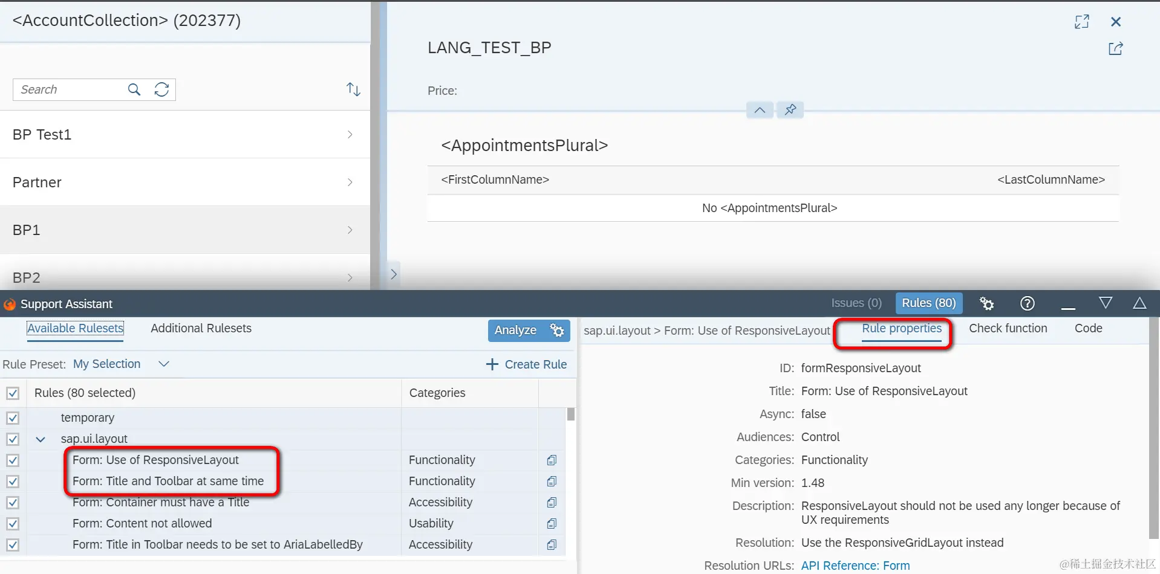Copy rule Title in Toolbar AriaLabelledBy
Viewport: 1160px width, 574px height.
[x=552, y=545]
